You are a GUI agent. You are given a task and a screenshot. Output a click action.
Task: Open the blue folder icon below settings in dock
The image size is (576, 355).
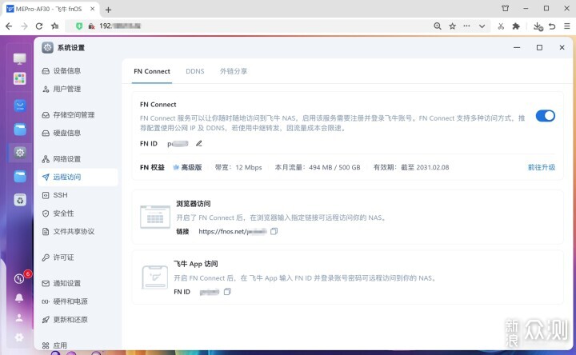(x=20, y=176)
